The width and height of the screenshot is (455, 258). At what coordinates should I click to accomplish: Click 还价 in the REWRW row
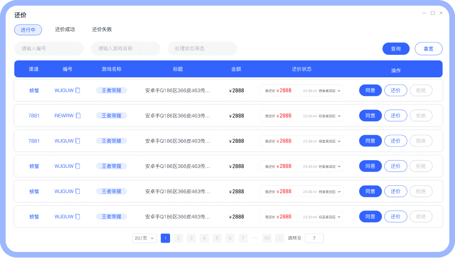coord(396,116)
